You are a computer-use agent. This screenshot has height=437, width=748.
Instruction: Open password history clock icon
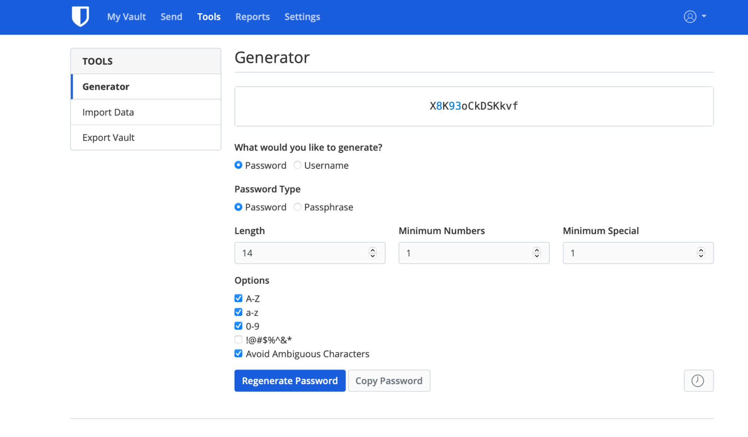click(698, 381)
